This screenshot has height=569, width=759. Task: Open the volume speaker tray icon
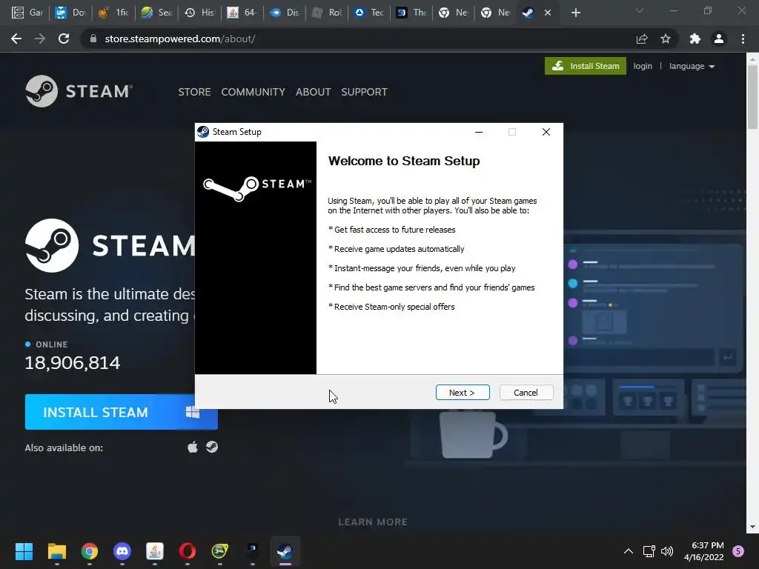pos(667,551)
